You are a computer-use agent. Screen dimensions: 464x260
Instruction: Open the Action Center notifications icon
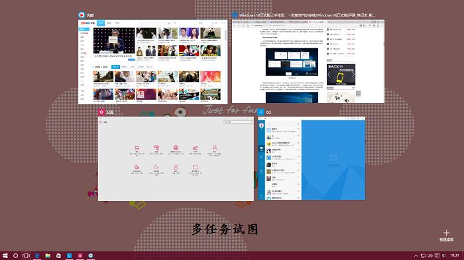click(x=437, y=255)
